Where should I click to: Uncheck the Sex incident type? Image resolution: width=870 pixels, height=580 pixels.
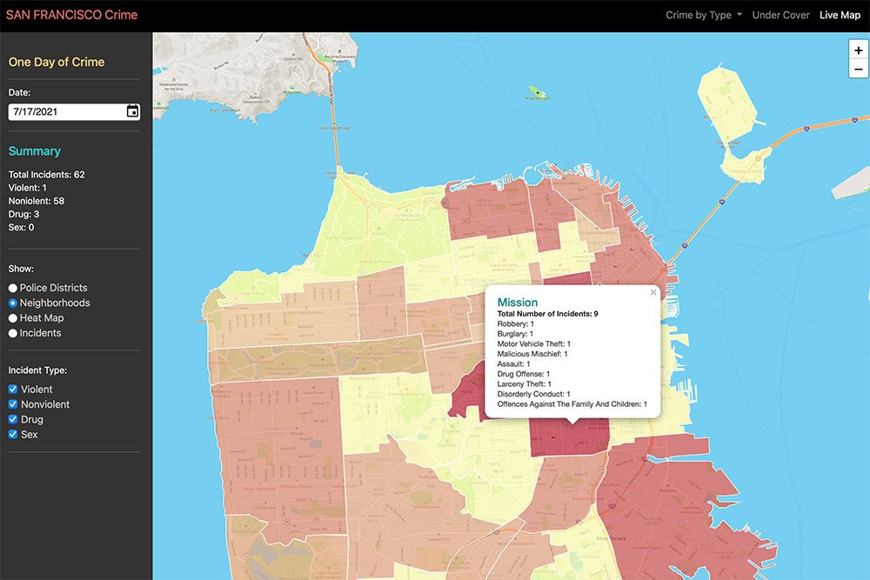click(x=13, y=435)
